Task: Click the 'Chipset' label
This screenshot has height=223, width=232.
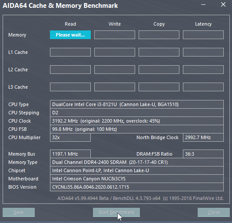Action: tap(17, 170)
